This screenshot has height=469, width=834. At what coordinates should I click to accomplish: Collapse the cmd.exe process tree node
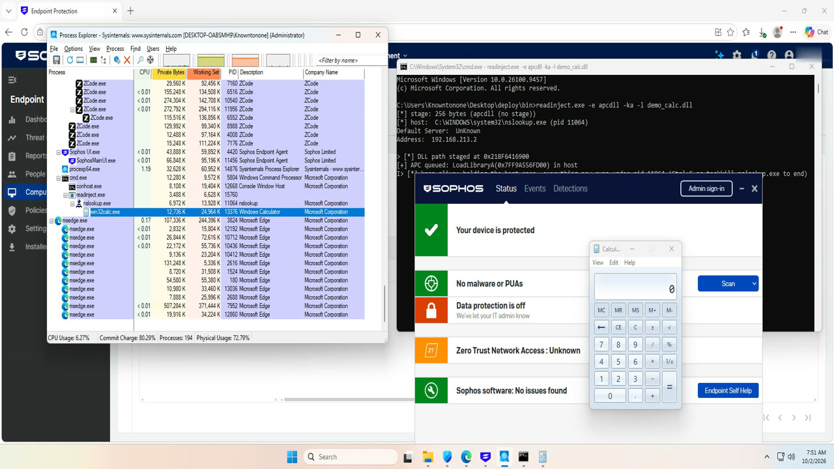tap(58, 178)
